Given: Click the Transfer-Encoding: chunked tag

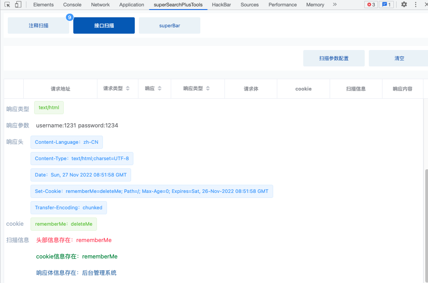Looking at the screenshot, I should pyautogui.click(x=69, y=207).
